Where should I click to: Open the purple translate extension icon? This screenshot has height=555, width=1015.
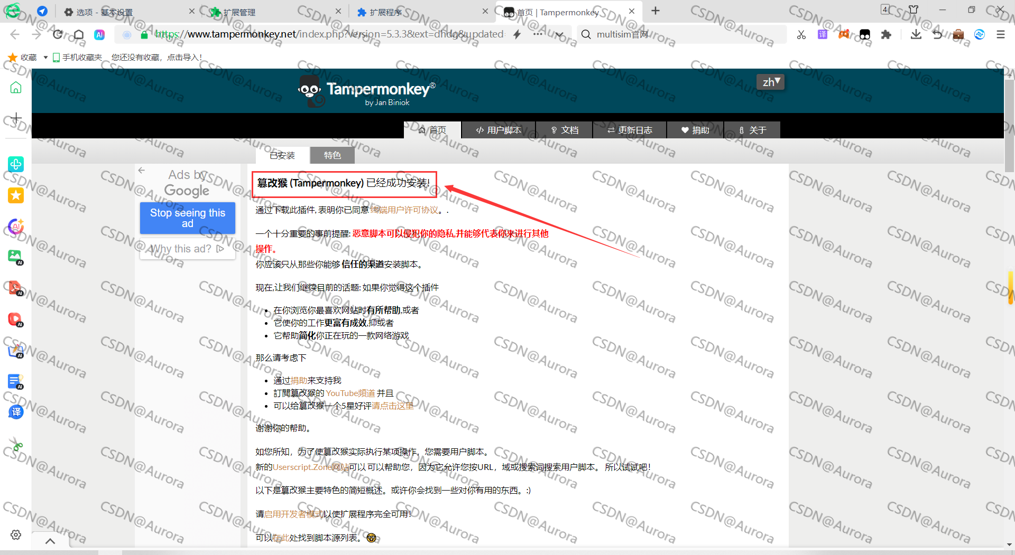coord(823,34)
